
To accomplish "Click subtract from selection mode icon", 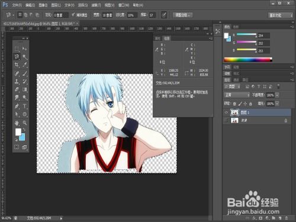I will coord(31,15).
